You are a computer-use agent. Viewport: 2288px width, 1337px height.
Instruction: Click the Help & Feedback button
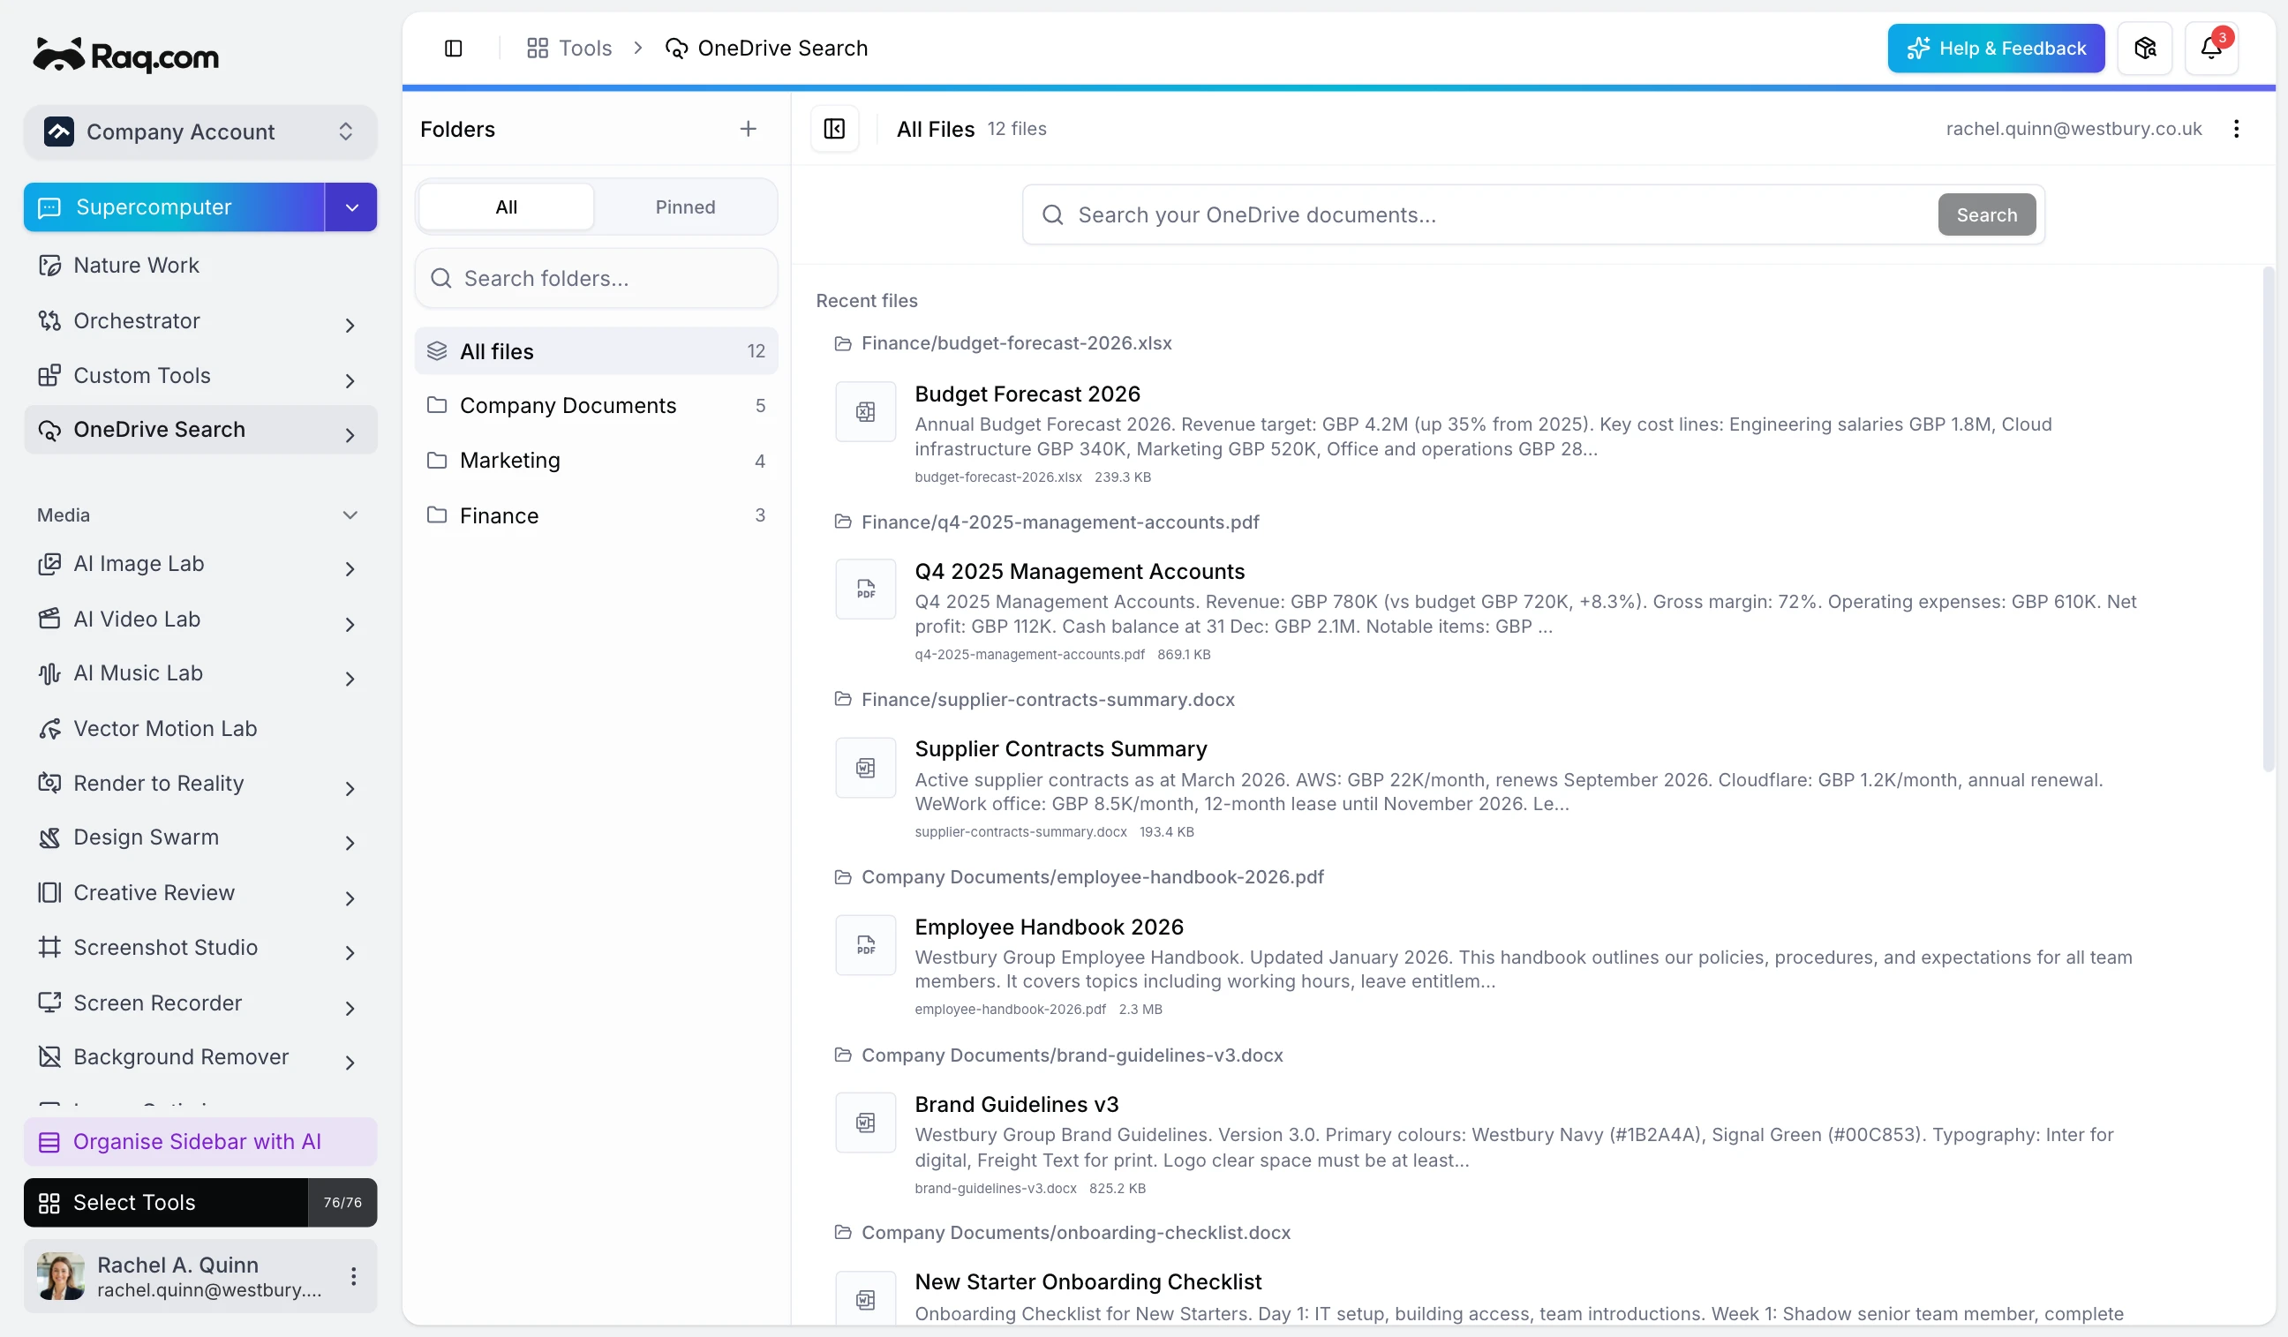1996,49
